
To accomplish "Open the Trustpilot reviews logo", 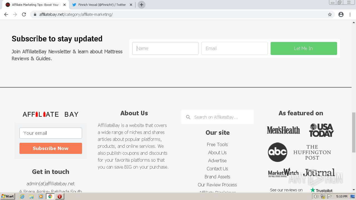I will (x=321, y=190).
